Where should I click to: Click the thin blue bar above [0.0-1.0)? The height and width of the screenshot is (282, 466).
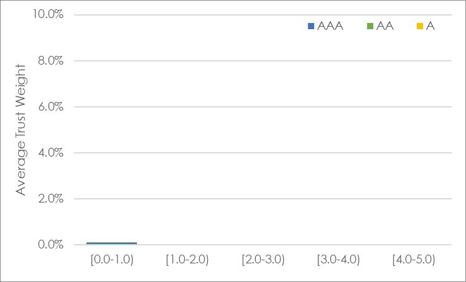coord(112,243)
